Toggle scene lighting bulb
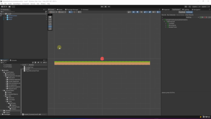 137,12
